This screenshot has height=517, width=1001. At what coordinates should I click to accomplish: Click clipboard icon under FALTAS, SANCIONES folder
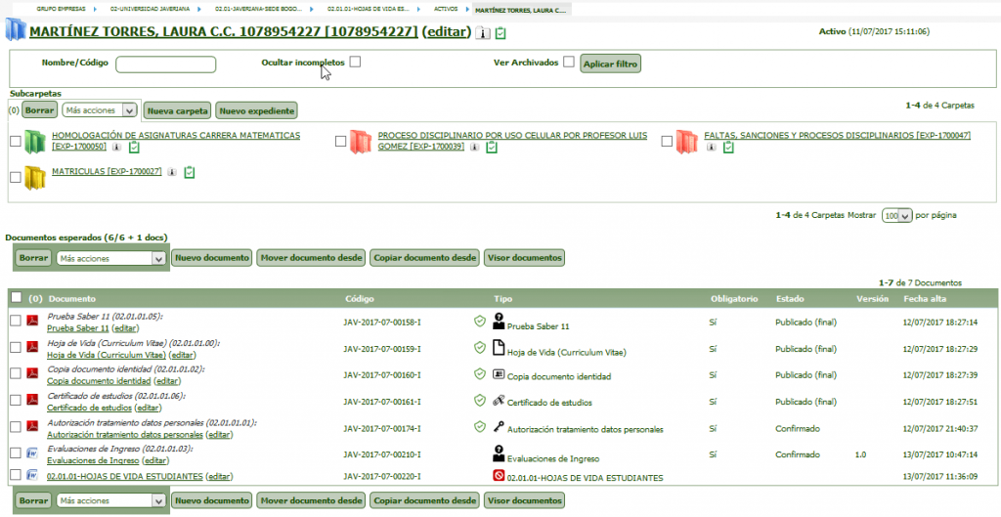pyautogui.click(x=728, y=148)
